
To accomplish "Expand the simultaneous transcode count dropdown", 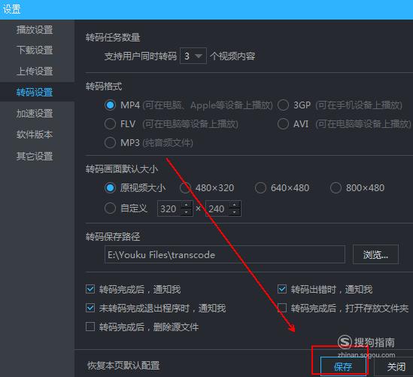I will [193, 56].
